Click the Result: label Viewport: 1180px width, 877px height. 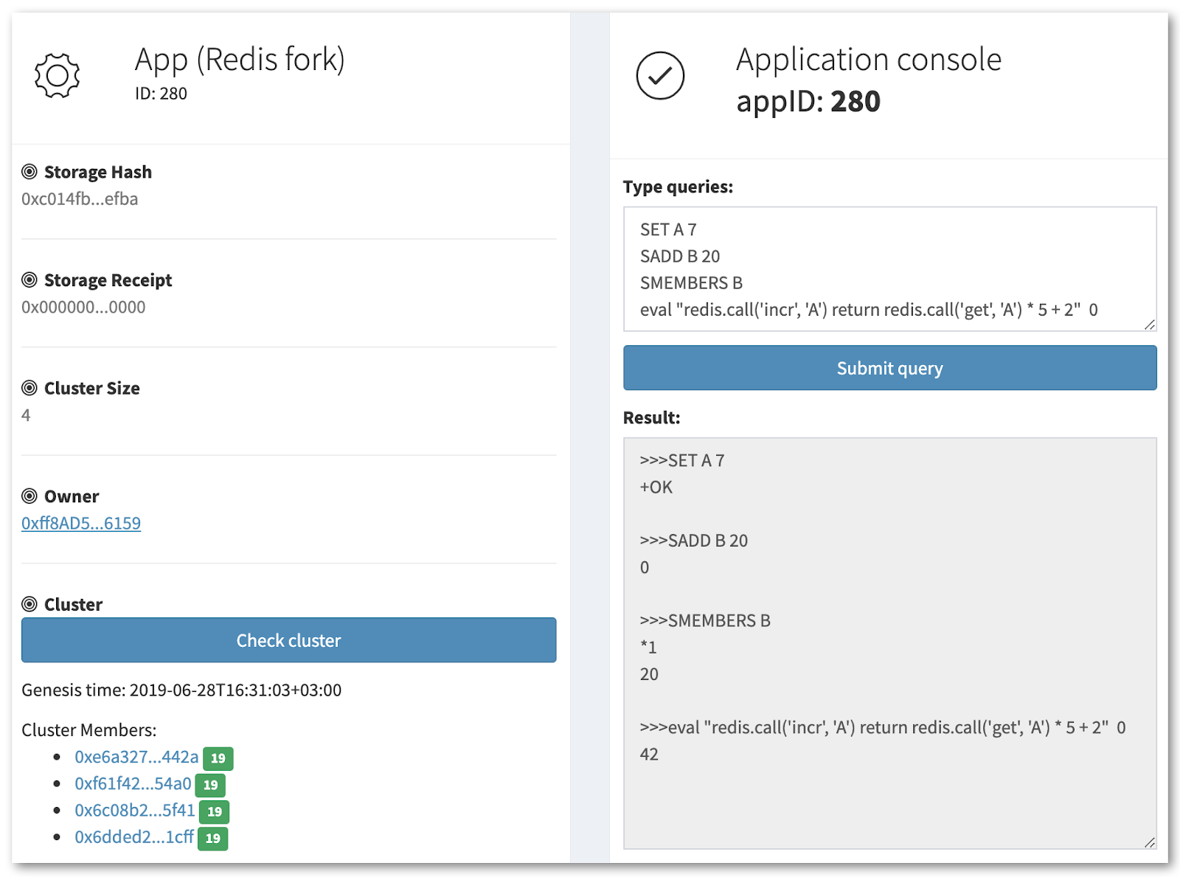click(652, 417)
